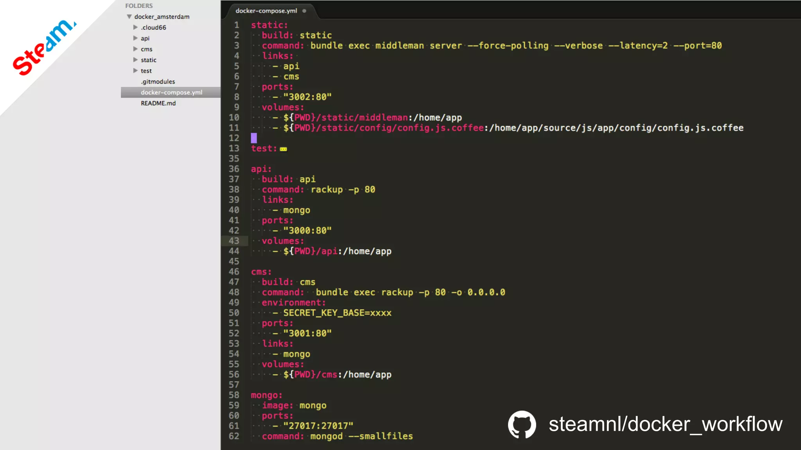
Task: Select docker-compose.yml in the sidebar
Action: point(171,93)
